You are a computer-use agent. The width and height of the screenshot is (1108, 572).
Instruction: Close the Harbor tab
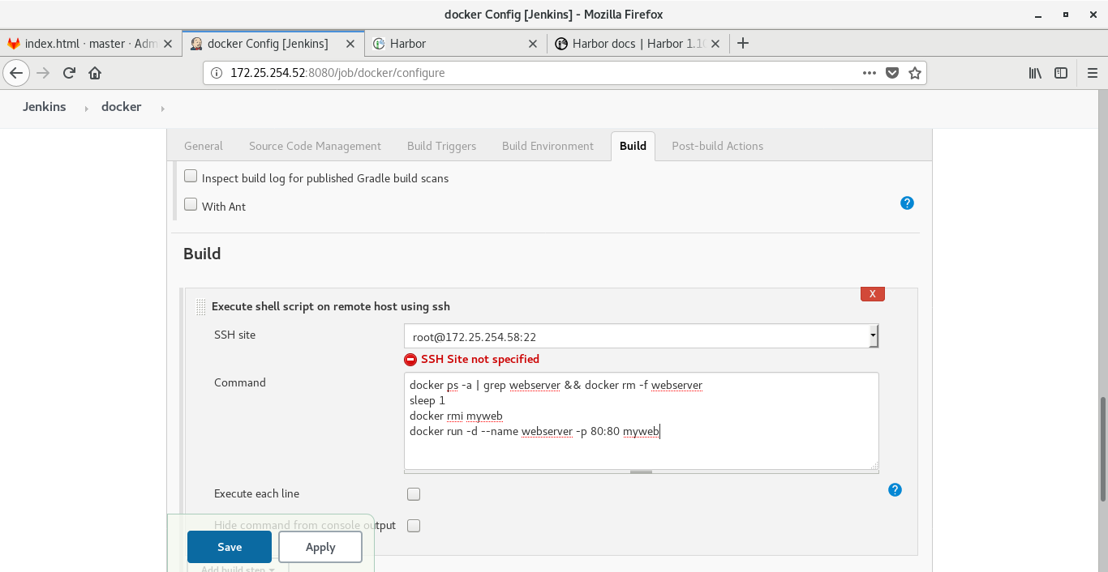pyautogui.click(x=533, y=44)
